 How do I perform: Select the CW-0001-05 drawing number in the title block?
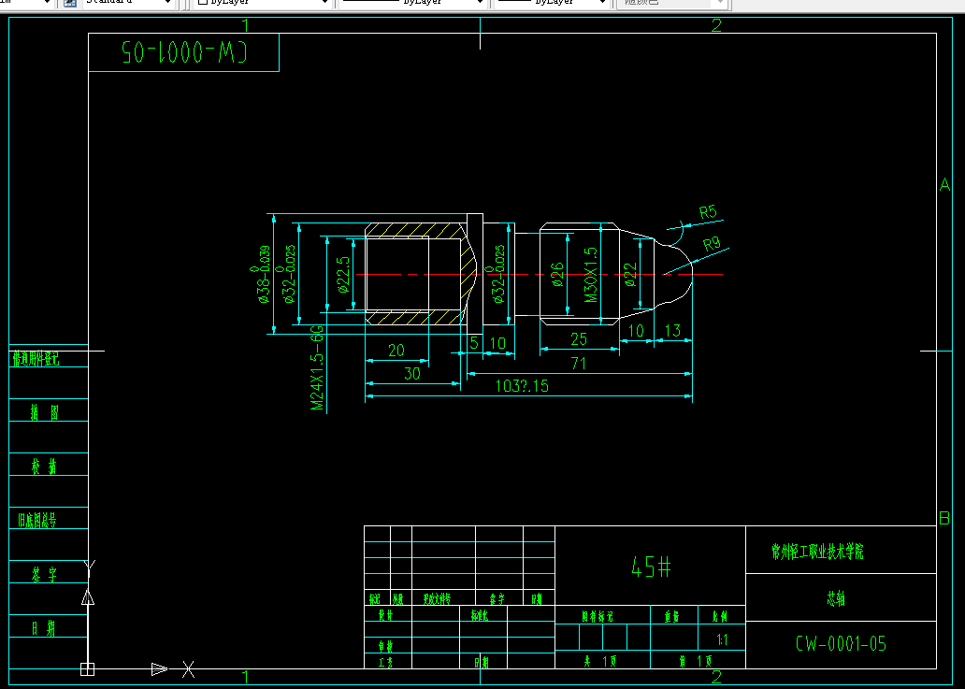(841, 643)
